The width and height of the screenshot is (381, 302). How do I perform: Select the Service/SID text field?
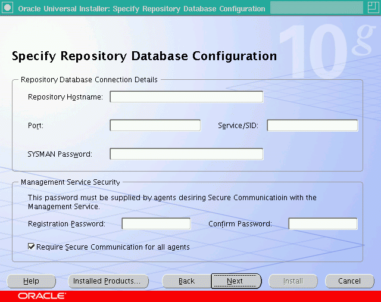[x=313, y=126]
